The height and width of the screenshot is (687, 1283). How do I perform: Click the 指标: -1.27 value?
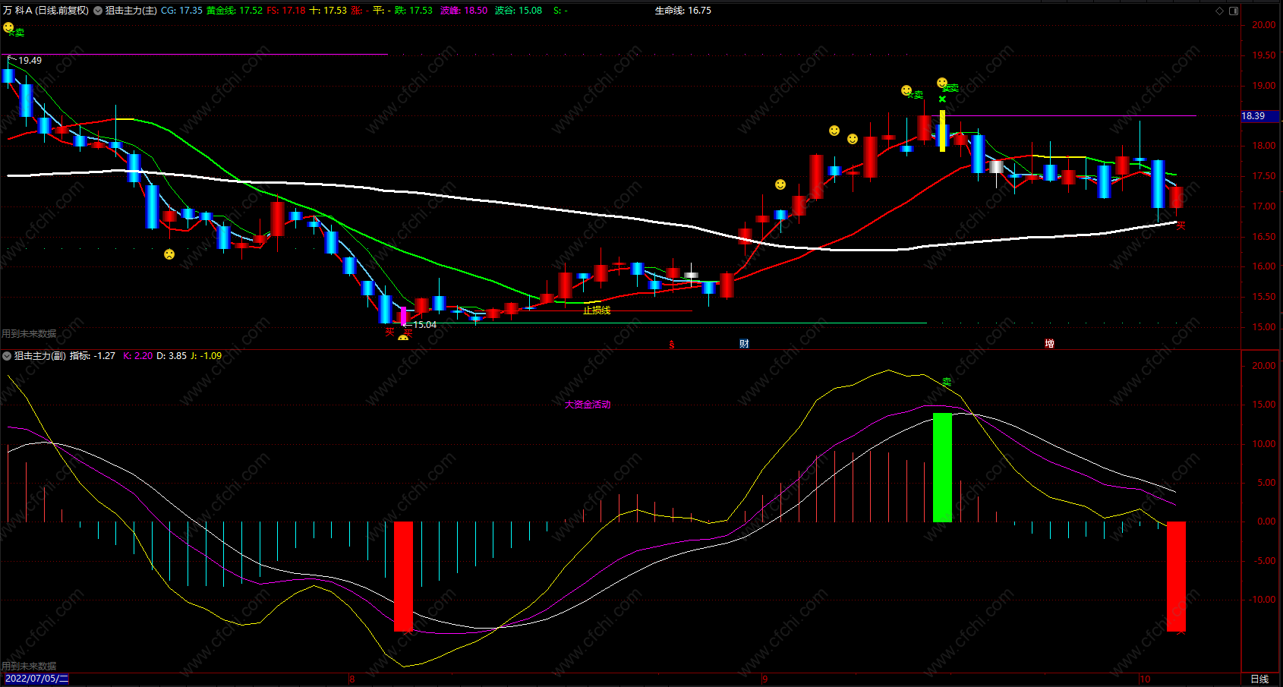93,356
